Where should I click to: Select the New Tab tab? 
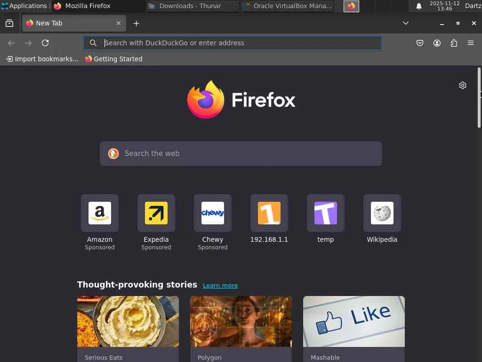[x=74, y=24]
